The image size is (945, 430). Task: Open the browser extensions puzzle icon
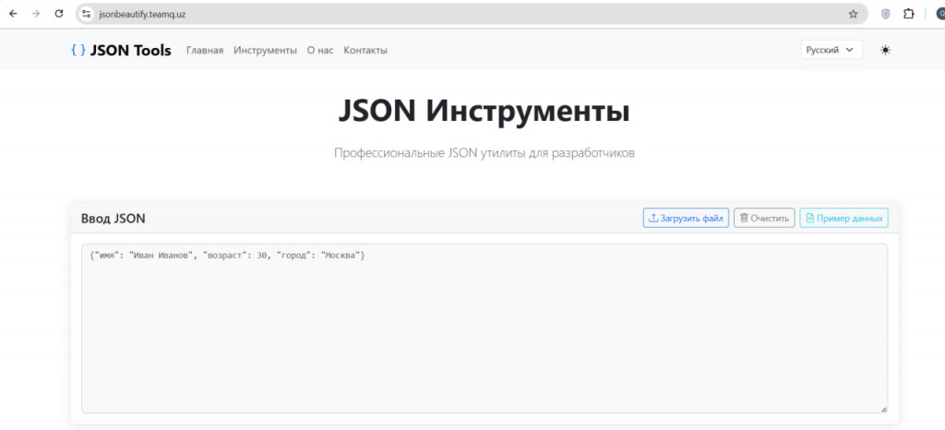pos(909,14)
